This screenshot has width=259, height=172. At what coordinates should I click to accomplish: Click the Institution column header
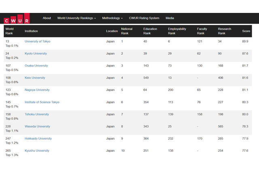click(x=31, y=31)
